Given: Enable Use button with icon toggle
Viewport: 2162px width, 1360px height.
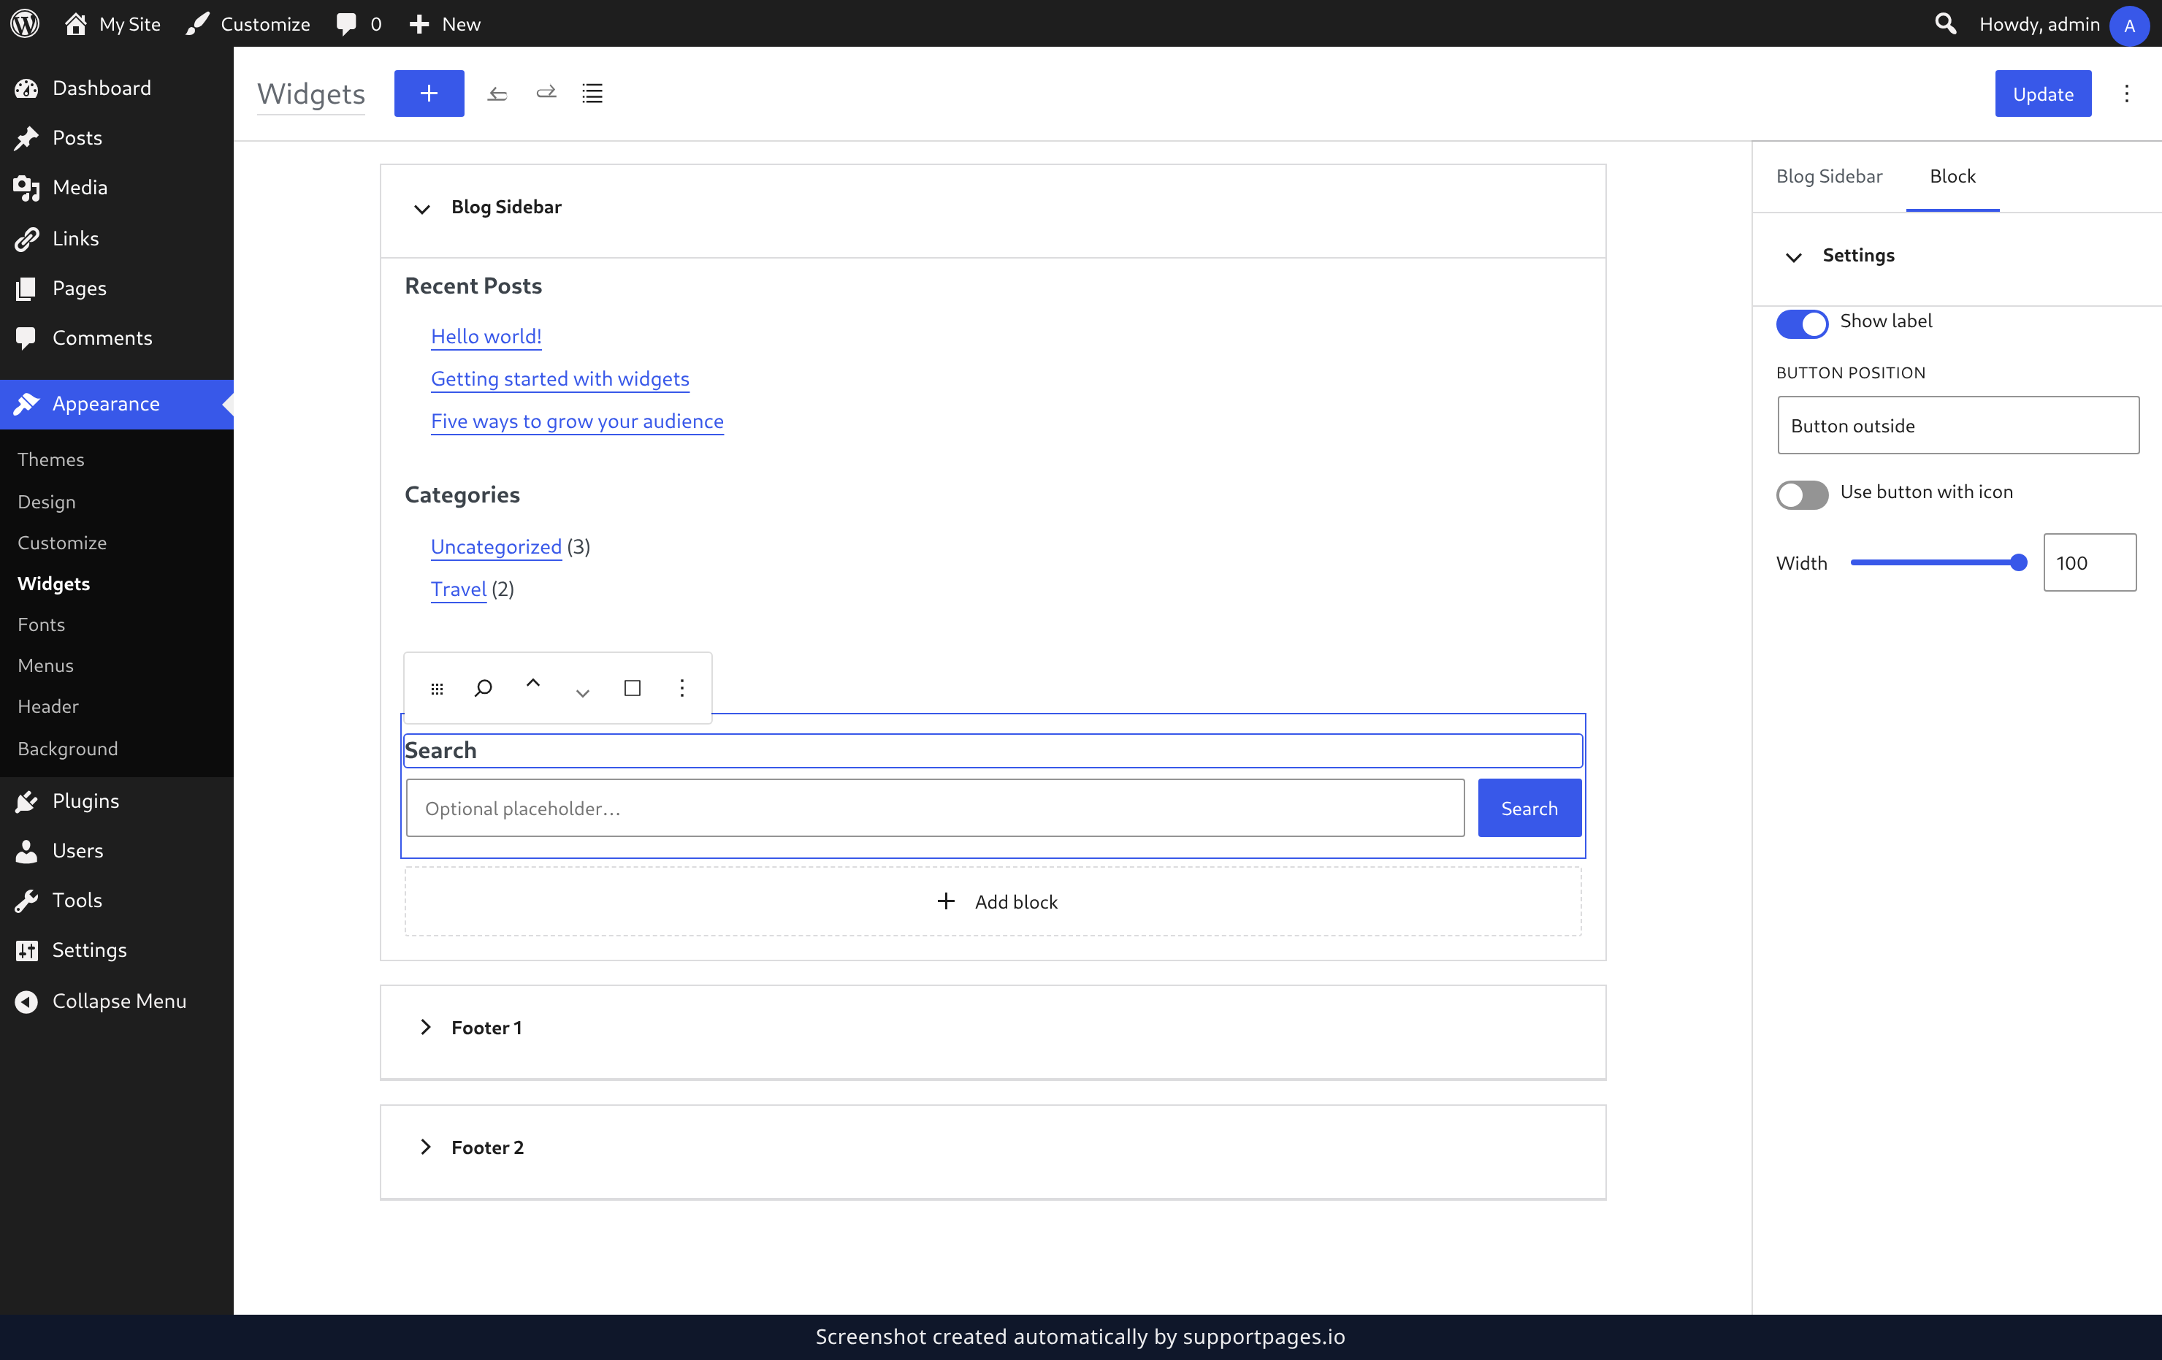Looking at the screenshot, I should 1801,494.
